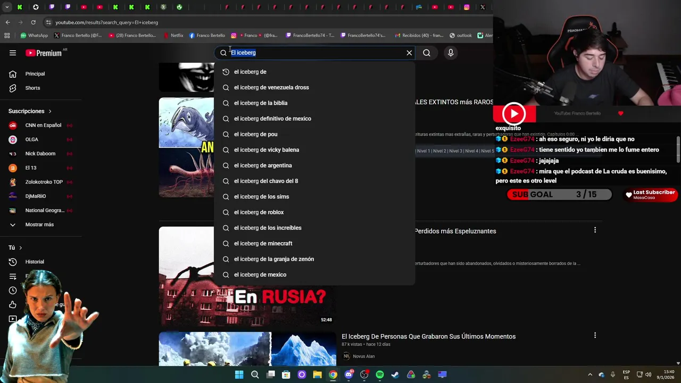The image size is (681, 383).
Task: Select suggestion "el iceberg de minecraft"
Action: point(314,243)
